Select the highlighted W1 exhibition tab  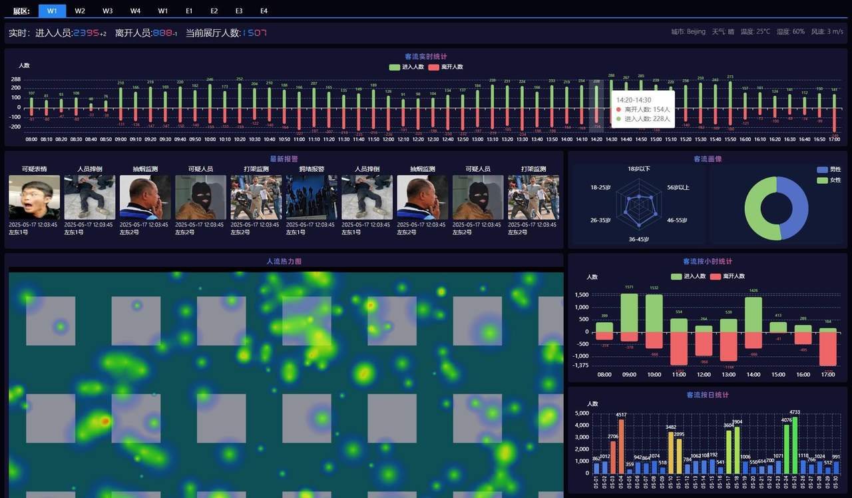(x=52, y=11)
